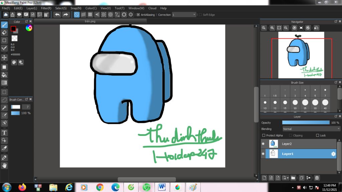Open the Filter menu

click(x=46, y=8)
